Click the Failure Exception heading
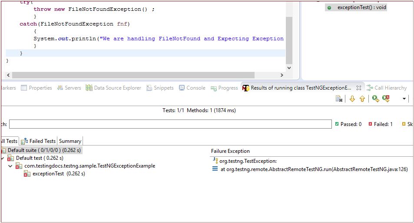Image resolution: width=414 pixels, height=223 pixels. pyautogui.click(x=230, y=151)
